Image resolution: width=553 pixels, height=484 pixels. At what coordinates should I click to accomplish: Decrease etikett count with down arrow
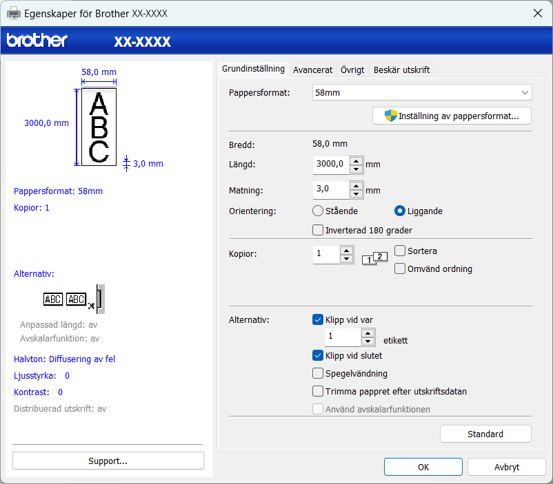coord(368,341)
